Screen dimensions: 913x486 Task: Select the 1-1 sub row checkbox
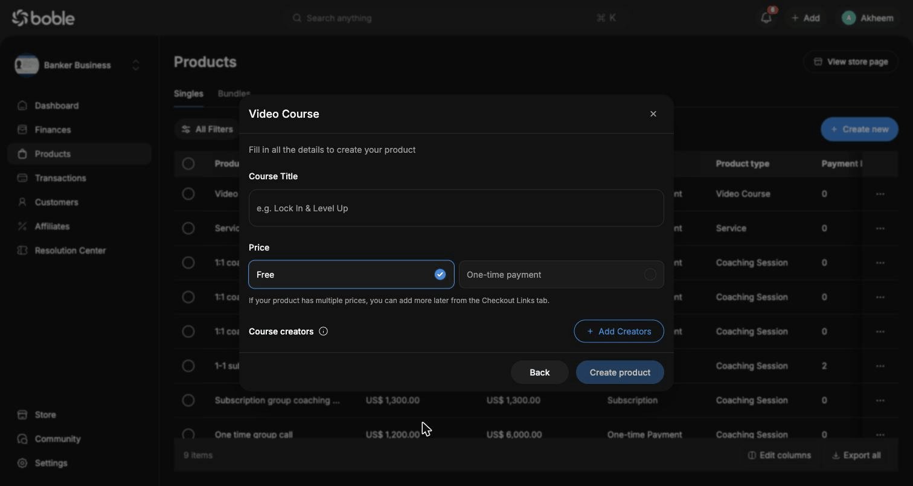click(188, 366)
